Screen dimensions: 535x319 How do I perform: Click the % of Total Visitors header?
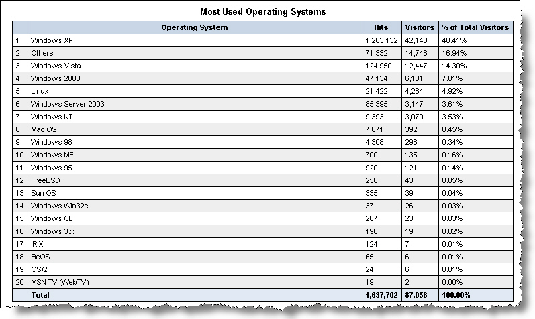pyautogui.click(x=475, y=27)
